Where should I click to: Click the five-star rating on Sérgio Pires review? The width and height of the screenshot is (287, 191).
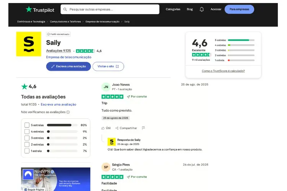click(113, 177)
